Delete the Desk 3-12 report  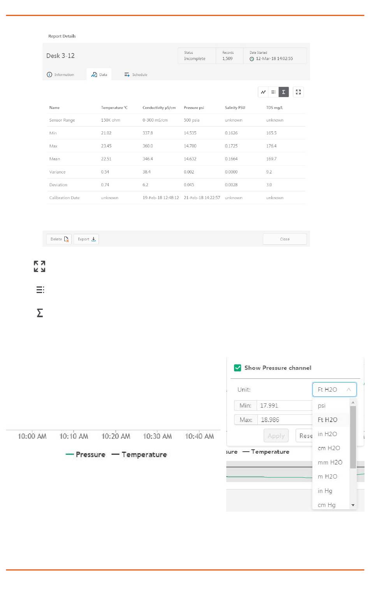(x=59, y=239)
